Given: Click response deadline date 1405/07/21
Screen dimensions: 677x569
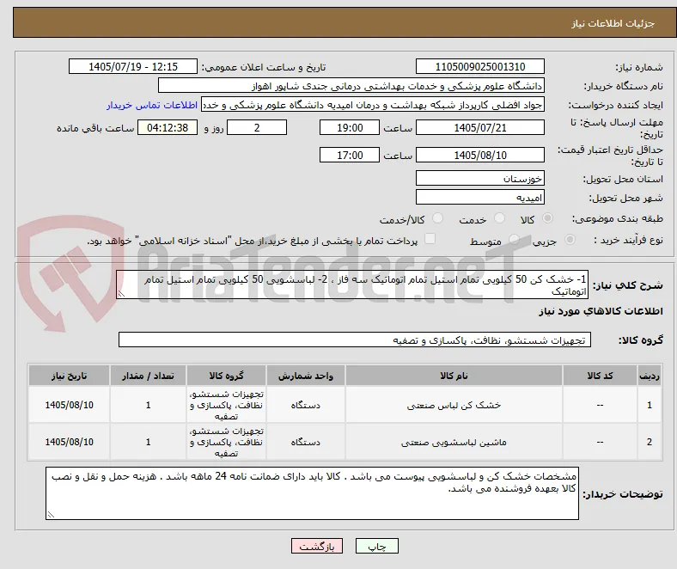Looking at the screenshot, I should pyautogui.click(x=479, y=127).
